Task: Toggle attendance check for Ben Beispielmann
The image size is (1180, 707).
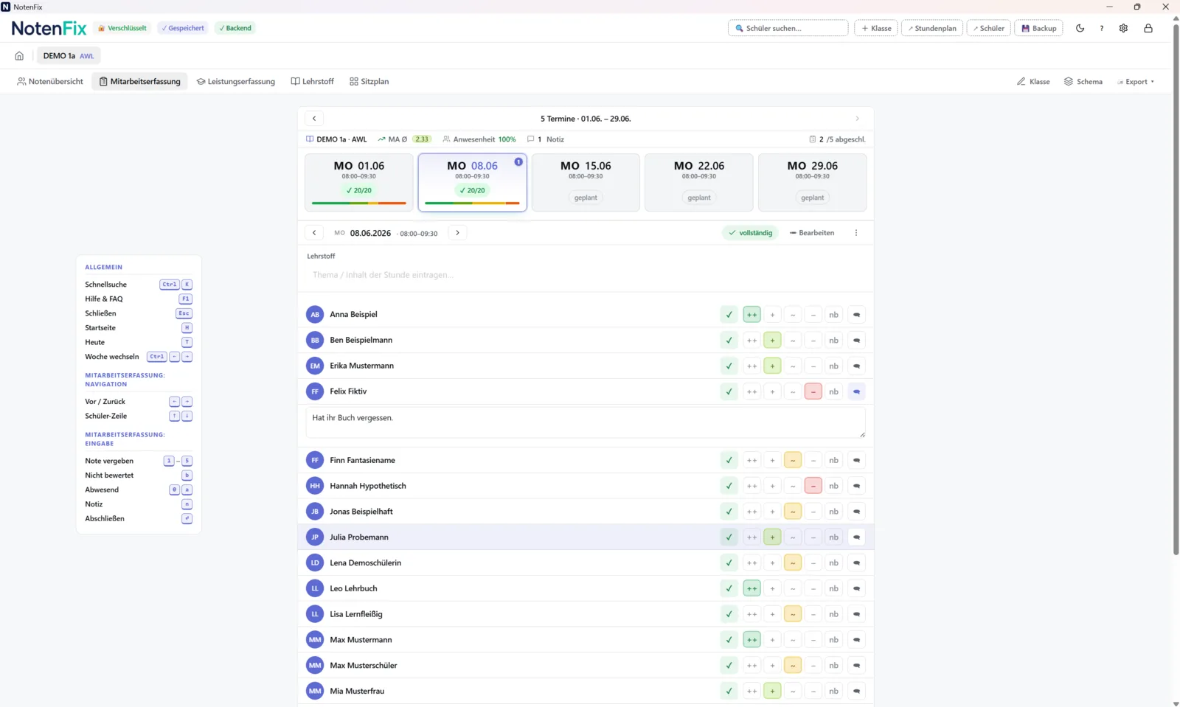Action: click(729, 341)
